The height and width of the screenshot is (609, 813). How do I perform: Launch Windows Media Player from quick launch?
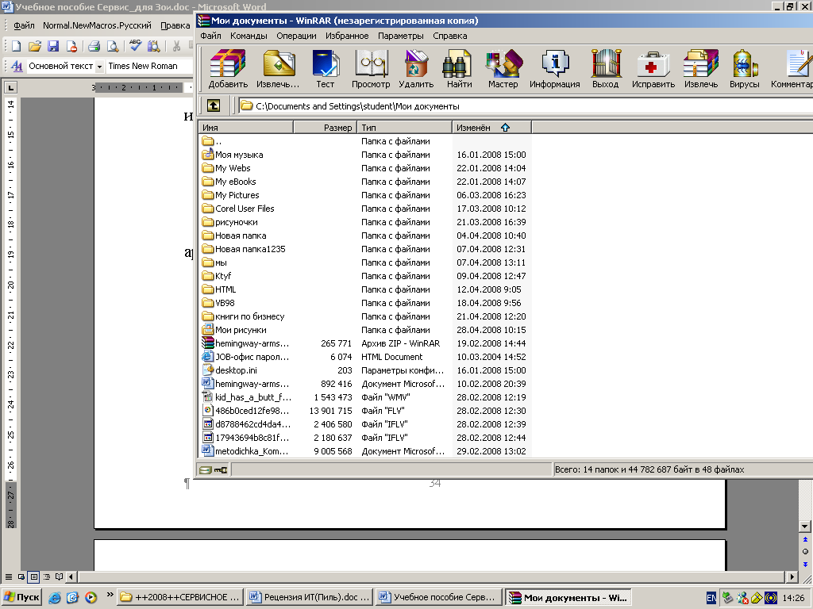click(x=91, y=598)
